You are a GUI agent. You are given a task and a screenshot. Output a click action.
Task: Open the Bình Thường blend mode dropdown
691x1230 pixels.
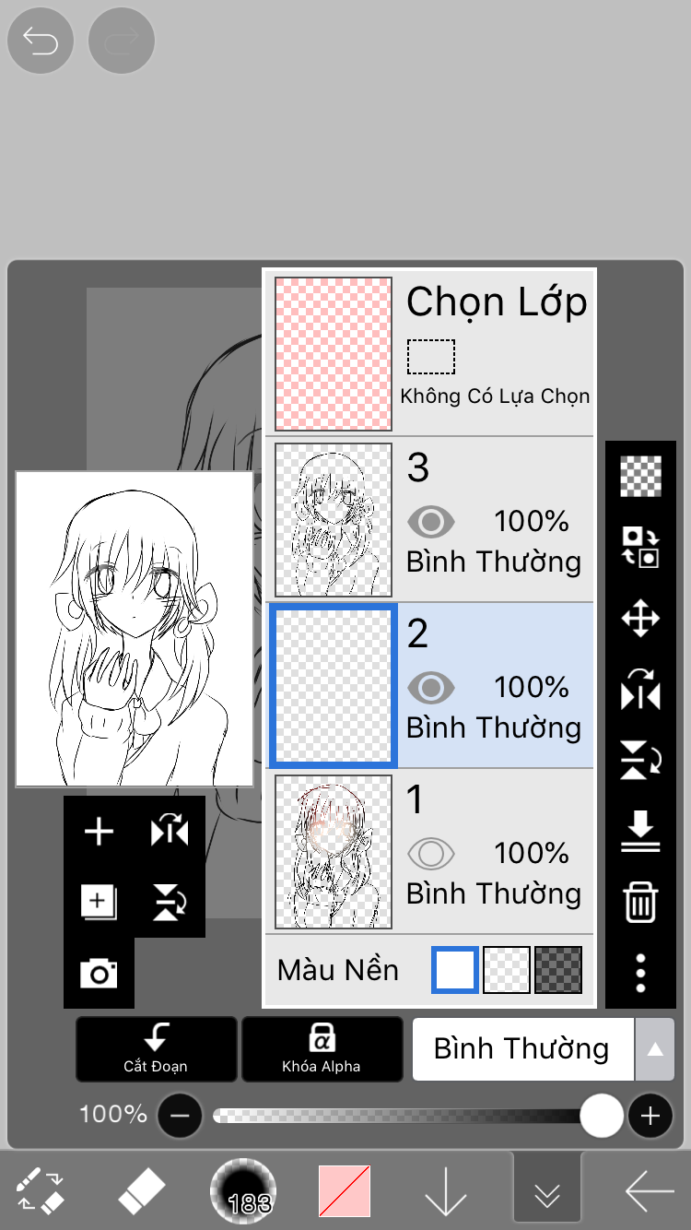(x=522, y=1049)
